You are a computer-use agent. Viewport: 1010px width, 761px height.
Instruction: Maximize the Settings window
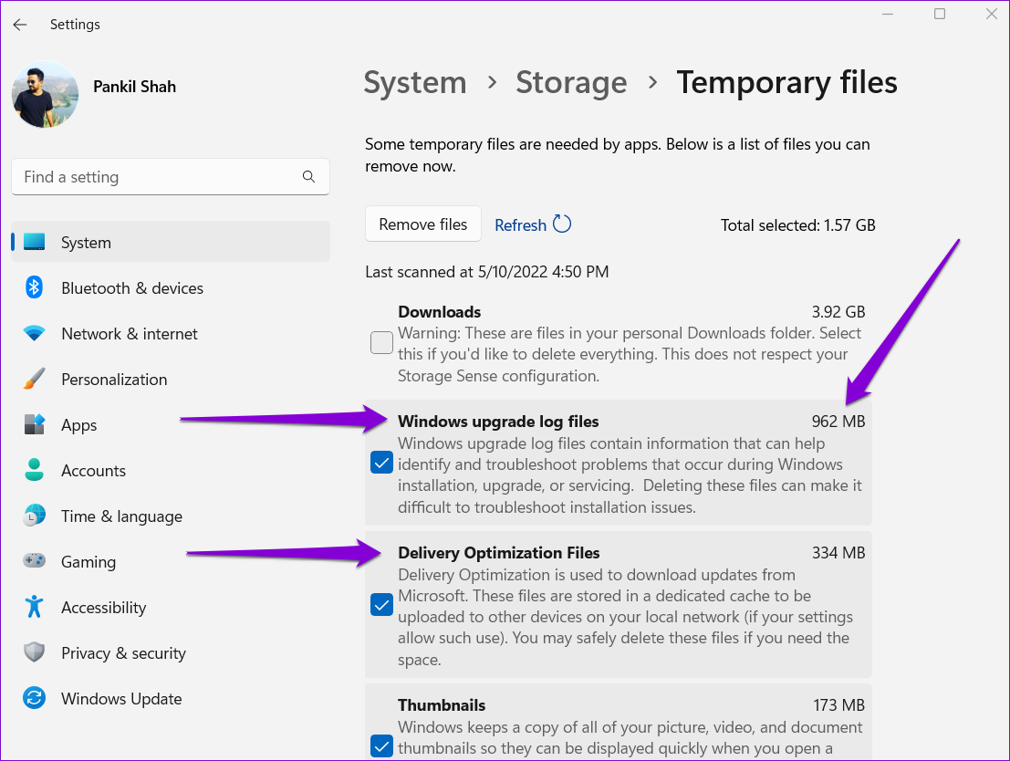pyautogui.click(x=940, y=14)
